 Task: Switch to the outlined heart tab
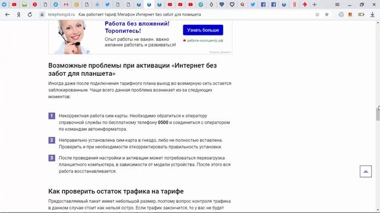232,4
